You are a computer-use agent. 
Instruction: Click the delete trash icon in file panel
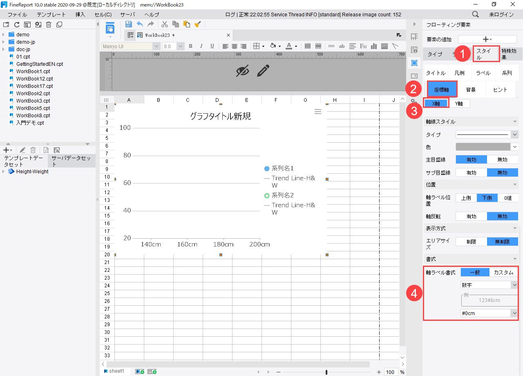(49, 25)
